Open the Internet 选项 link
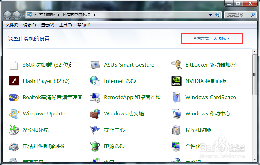 pyautogui.click(x=120, y=81)
